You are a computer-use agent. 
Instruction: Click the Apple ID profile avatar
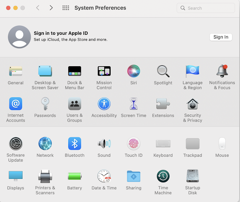tap(19, 37)
